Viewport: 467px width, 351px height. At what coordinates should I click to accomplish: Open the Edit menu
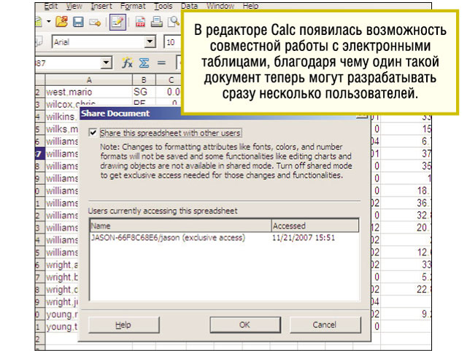pos(51,6)
